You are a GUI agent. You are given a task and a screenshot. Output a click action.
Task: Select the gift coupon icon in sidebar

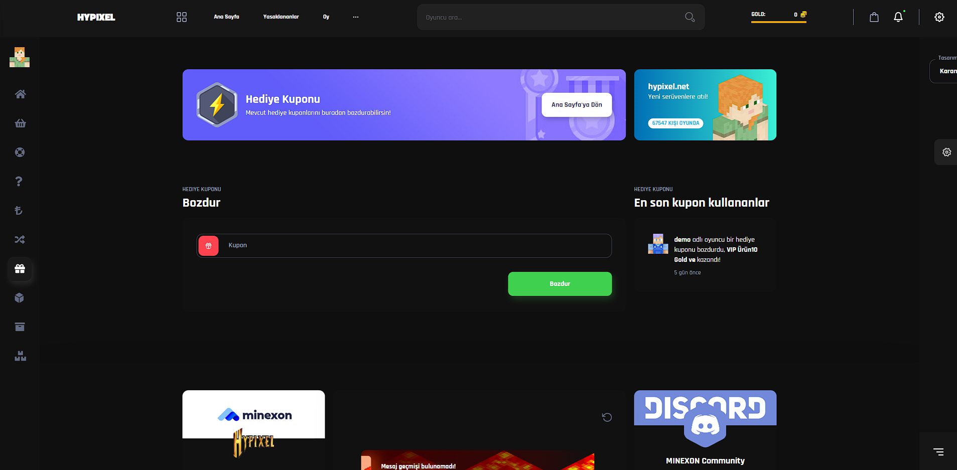pyautogui.click(x=20, y=269)
